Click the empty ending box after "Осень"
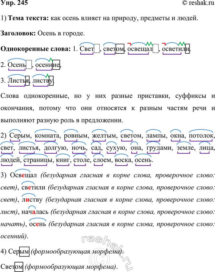The height and width of the screenshot is (272, 215). click(x=29, y=65)
